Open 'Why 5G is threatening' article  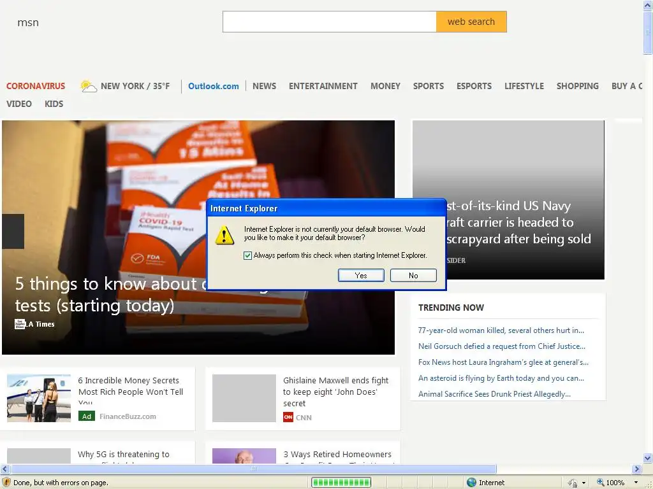[x=124, y=455]
